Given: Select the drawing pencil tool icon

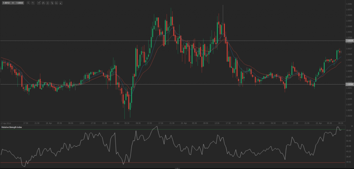Looking at the screenshot, I should 61,3.
